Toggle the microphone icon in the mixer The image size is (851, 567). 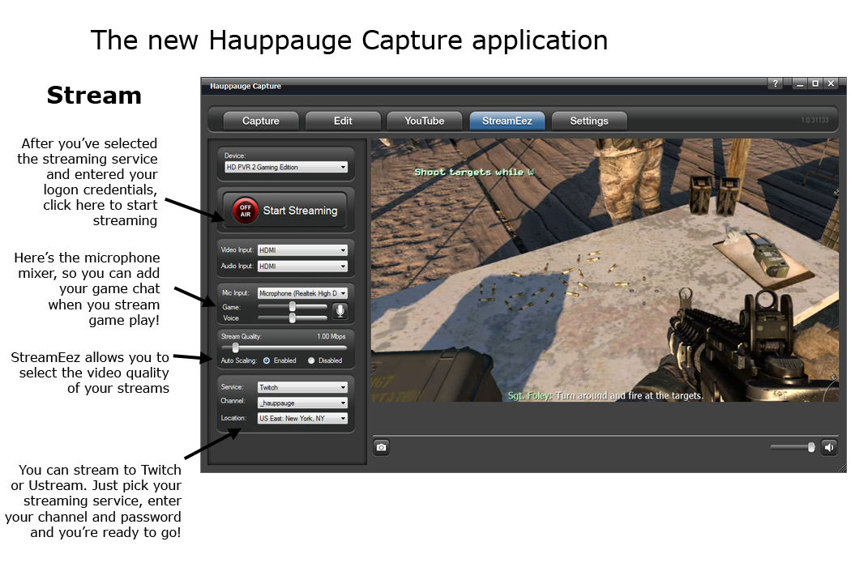click(340, 311)
